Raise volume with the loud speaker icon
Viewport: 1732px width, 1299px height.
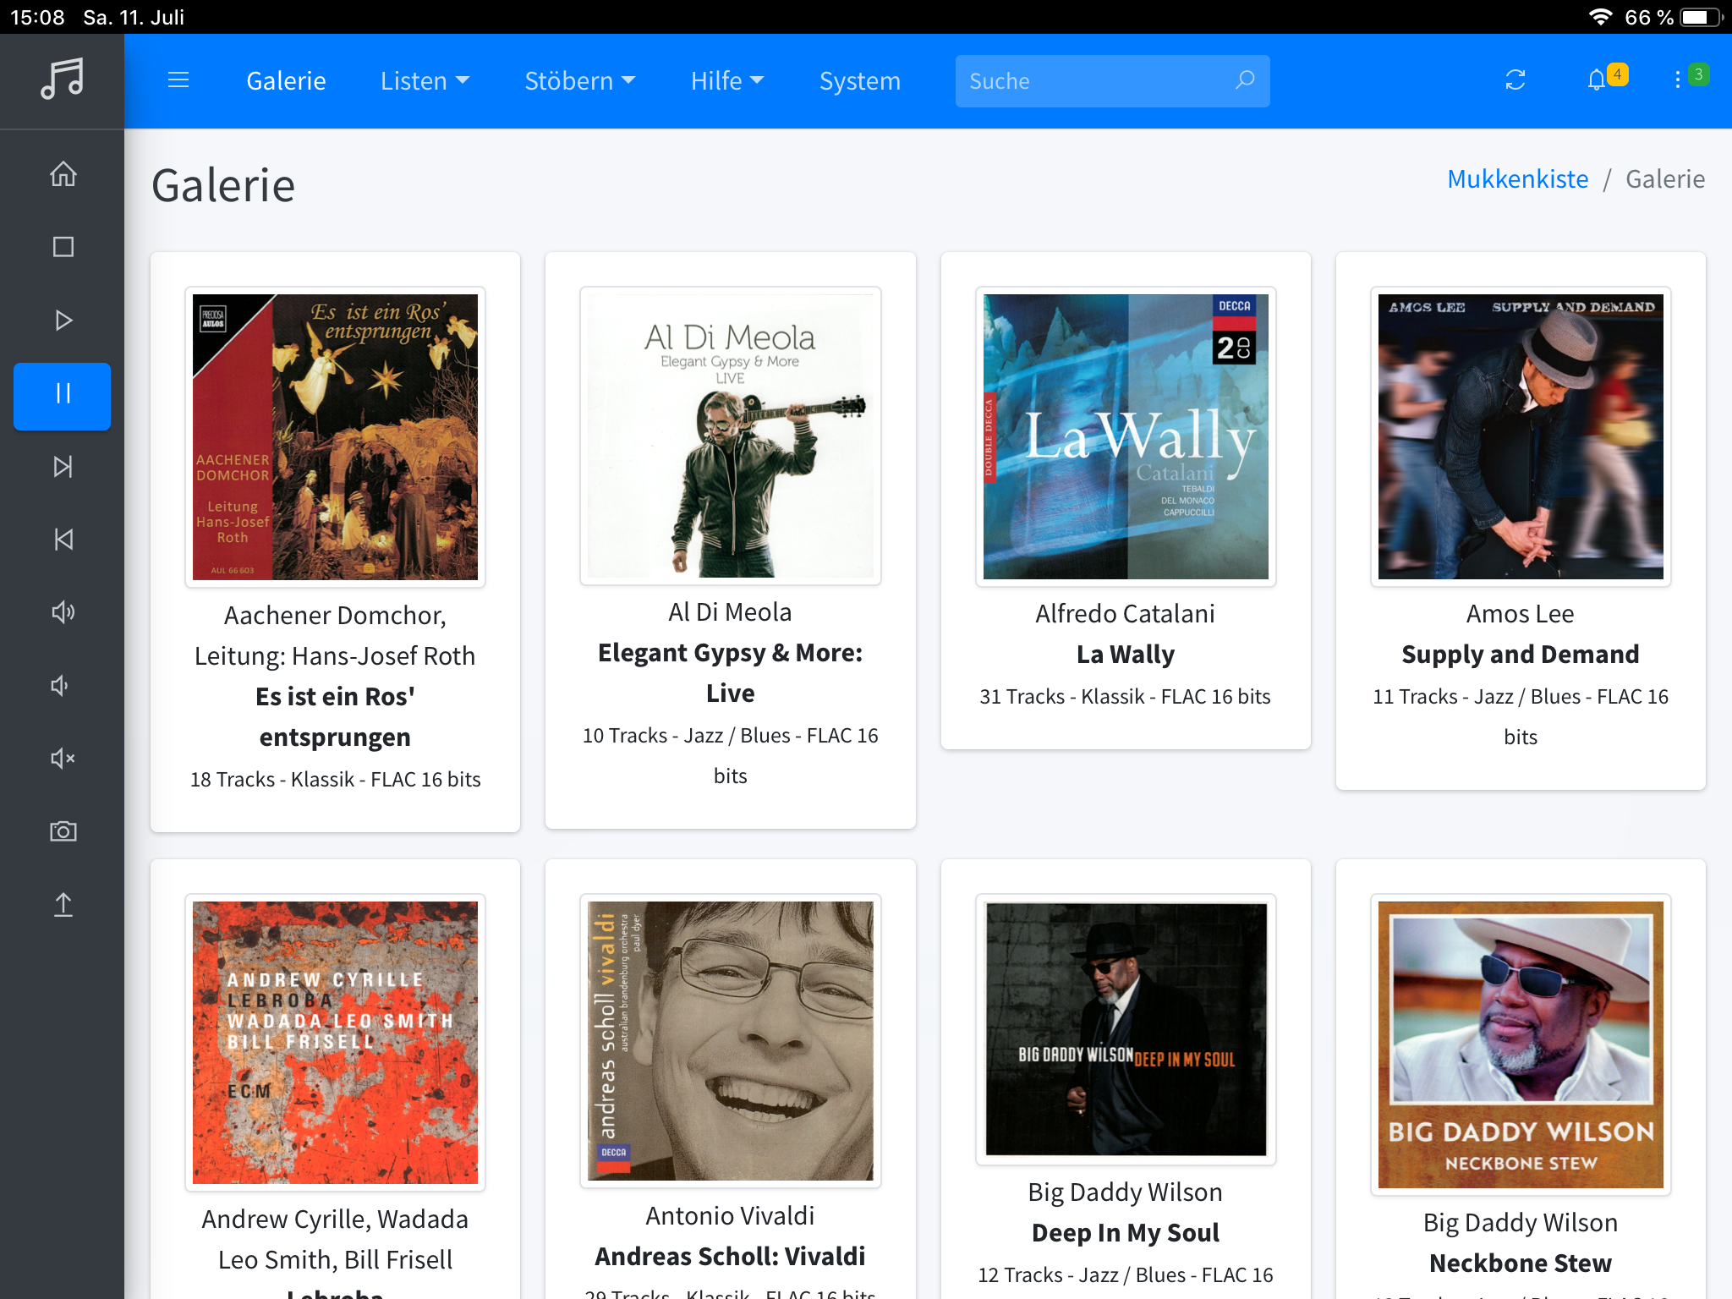click(x=63, y=612)
